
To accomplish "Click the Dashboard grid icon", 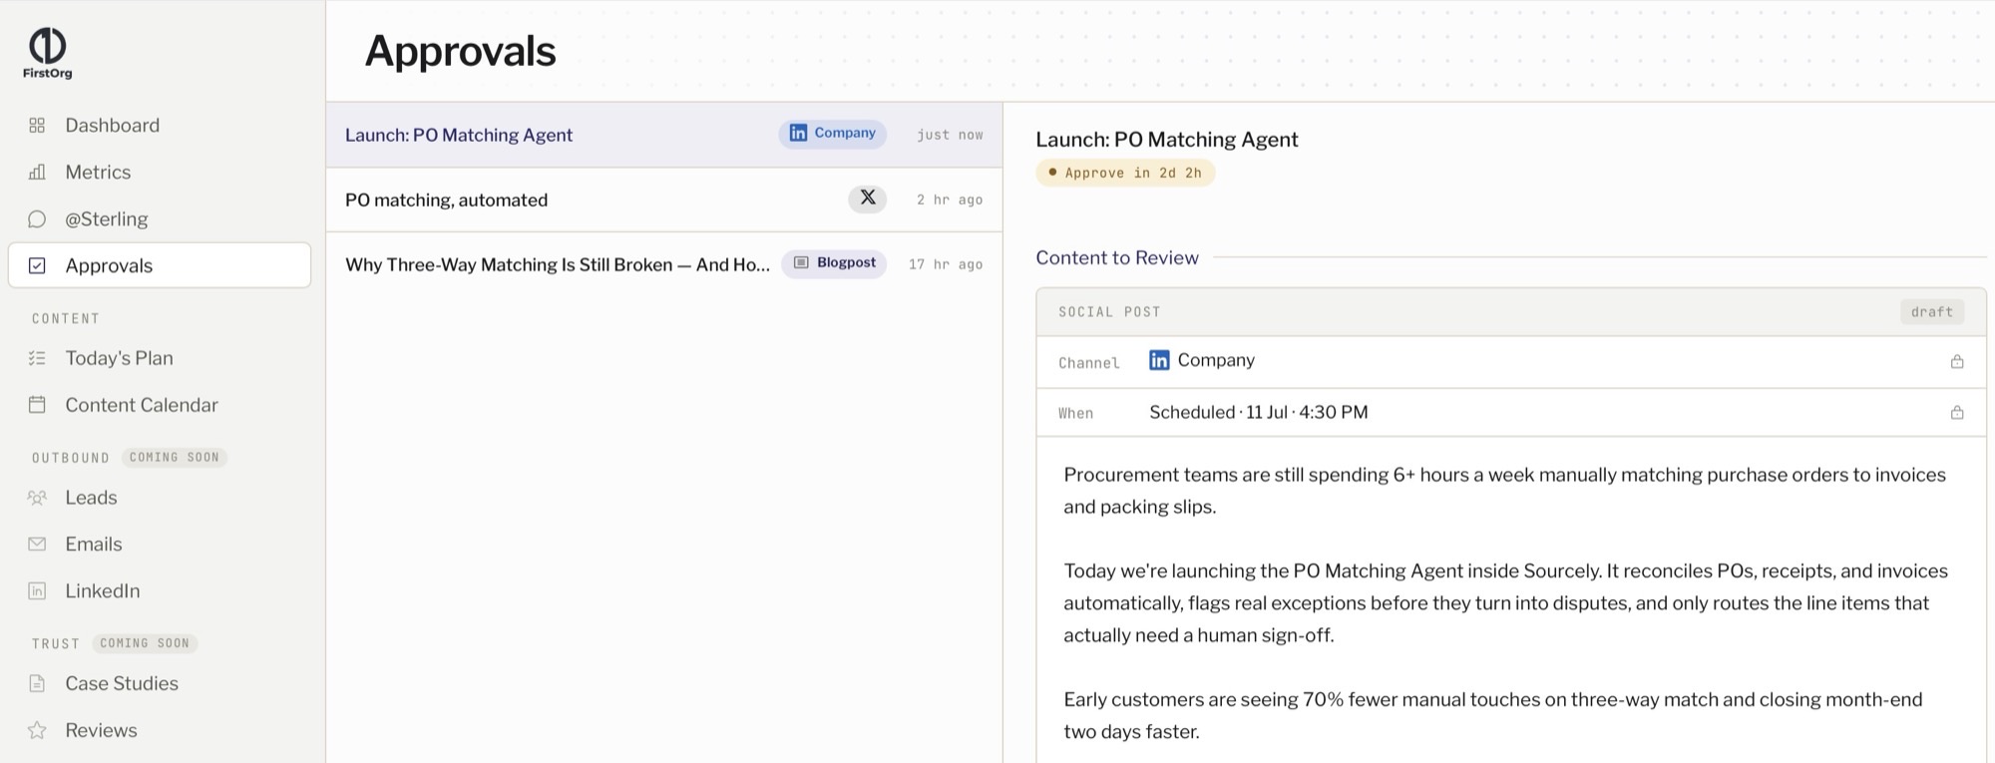I will click(x=37, y=126).
